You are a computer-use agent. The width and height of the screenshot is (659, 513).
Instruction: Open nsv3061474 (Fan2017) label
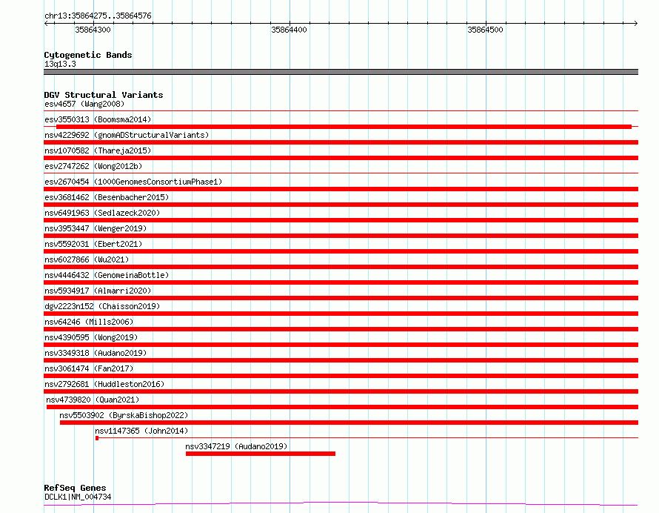[x=89, y=368]
